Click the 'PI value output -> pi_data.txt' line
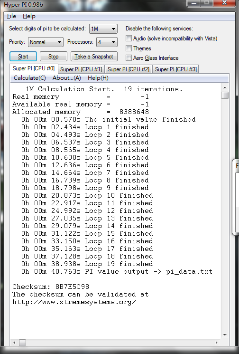Image resolution: width=239 pixels, height=354 pixels. point(117,272)
